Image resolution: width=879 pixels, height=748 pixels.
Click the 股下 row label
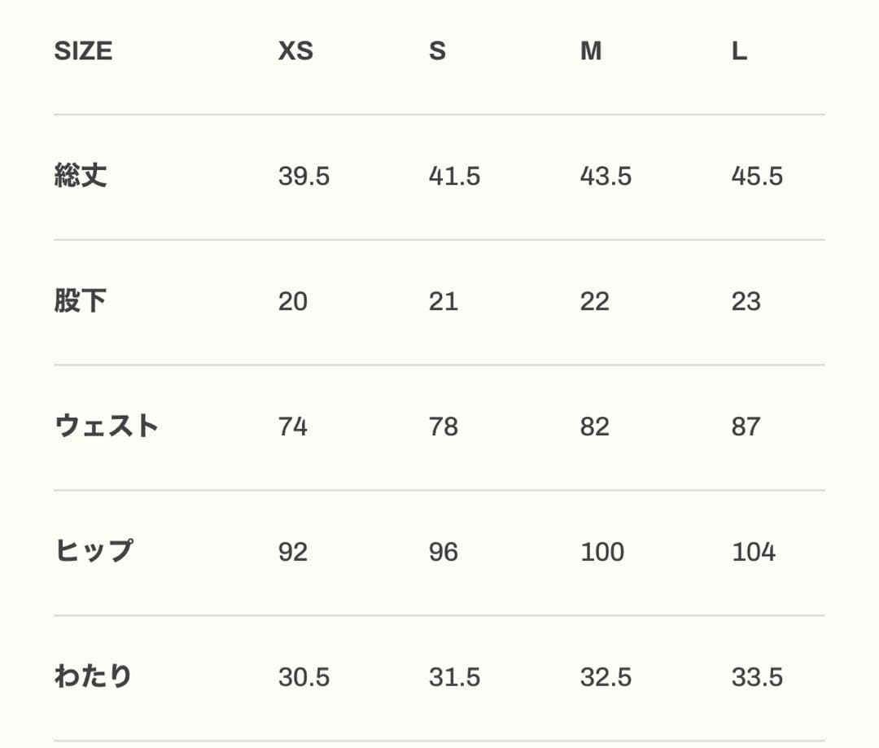point(81,301)
